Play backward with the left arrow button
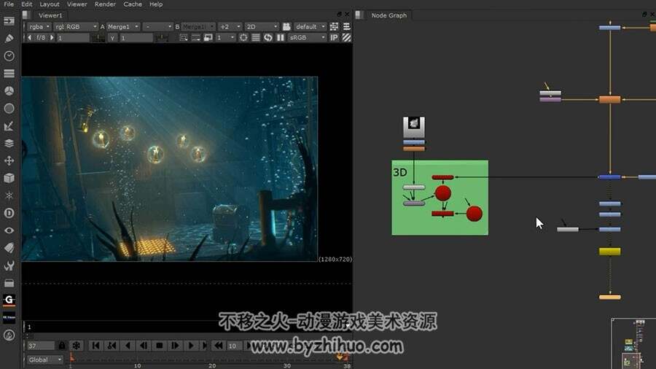 pyautogui.click(x=128, y=346)
